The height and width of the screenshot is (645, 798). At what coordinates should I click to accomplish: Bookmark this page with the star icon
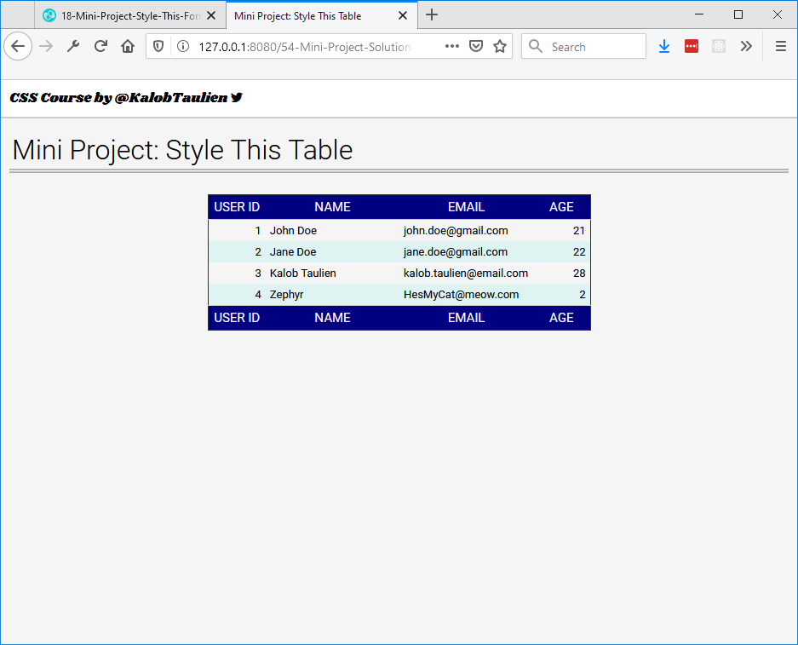[x=500, y=46]
